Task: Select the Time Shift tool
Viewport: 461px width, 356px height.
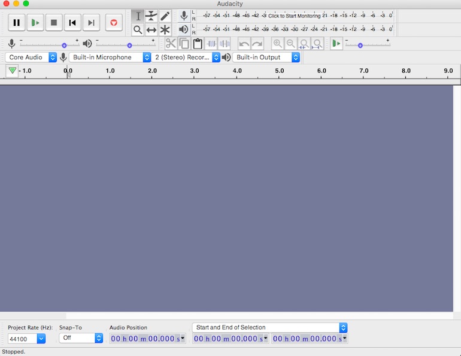Action: [x=151, y=30]
